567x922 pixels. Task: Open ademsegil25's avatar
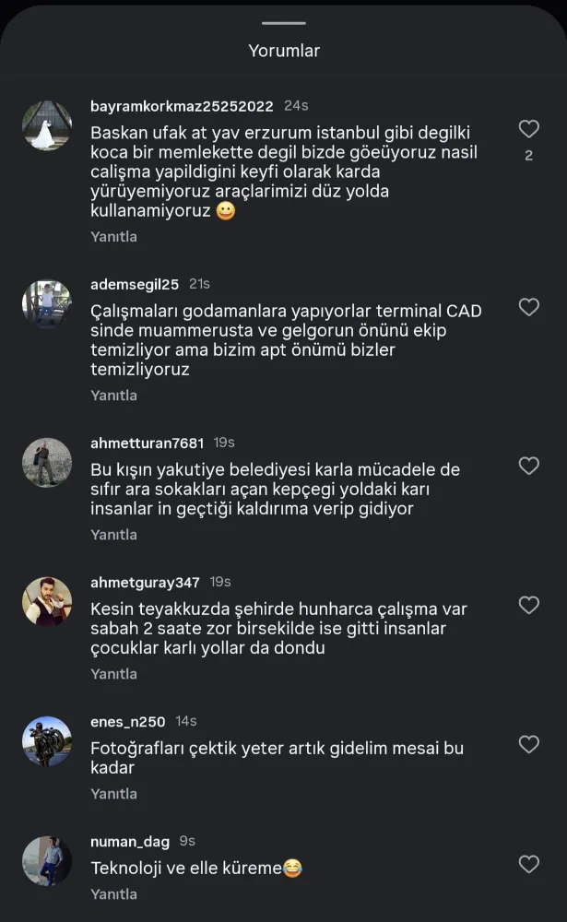coord(47,303)
